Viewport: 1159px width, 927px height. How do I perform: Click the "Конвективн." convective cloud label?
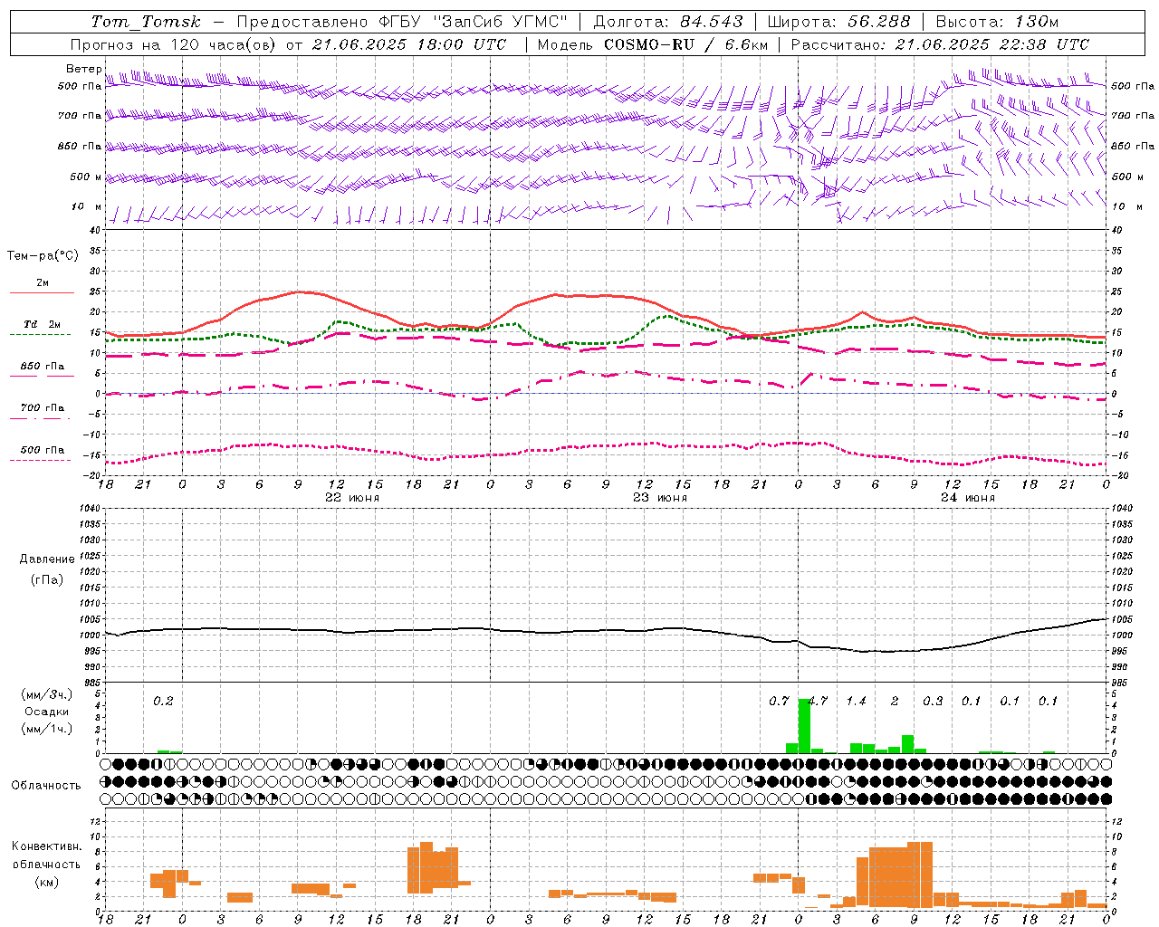47,846
